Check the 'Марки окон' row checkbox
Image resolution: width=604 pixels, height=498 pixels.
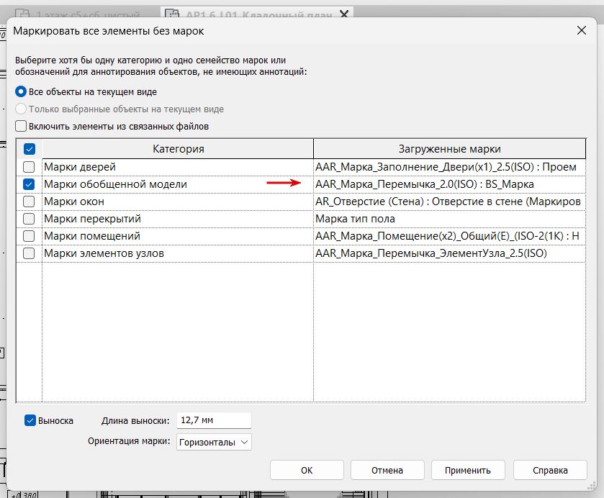click(29, 202)
